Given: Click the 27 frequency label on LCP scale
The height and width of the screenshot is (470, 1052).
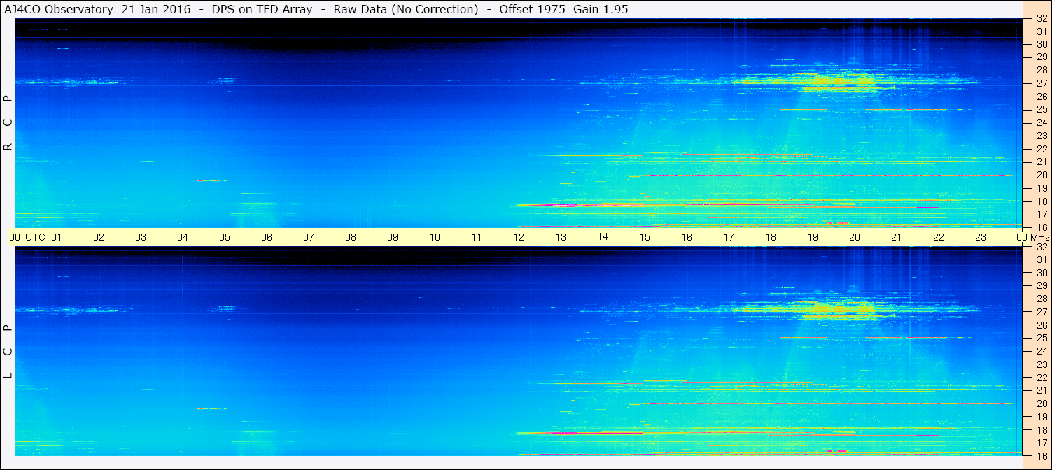Looking at the screenshot, I should (1041, 312).
